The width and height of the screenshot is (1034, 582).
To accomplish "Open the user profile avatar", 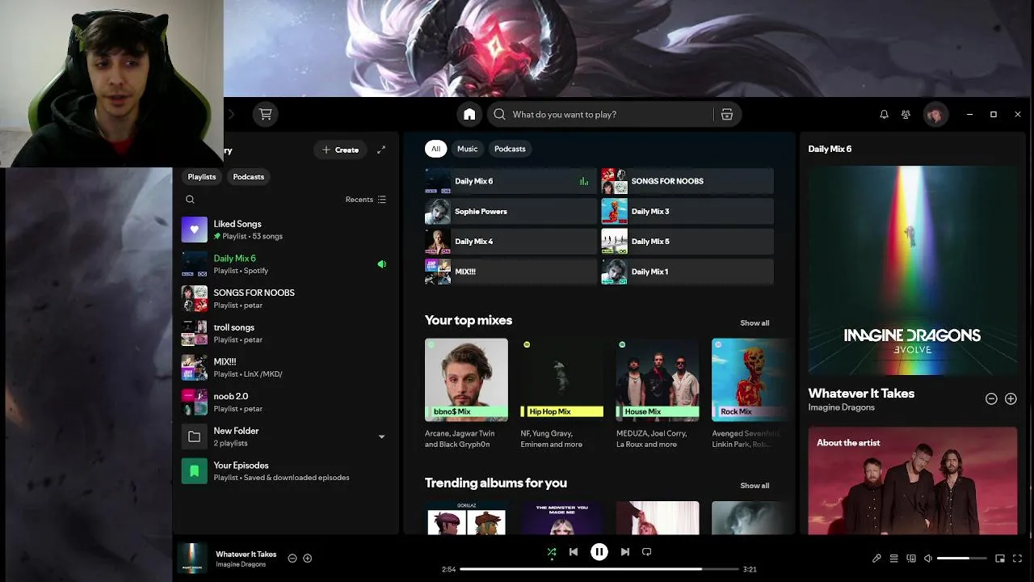I will (935, 115).
